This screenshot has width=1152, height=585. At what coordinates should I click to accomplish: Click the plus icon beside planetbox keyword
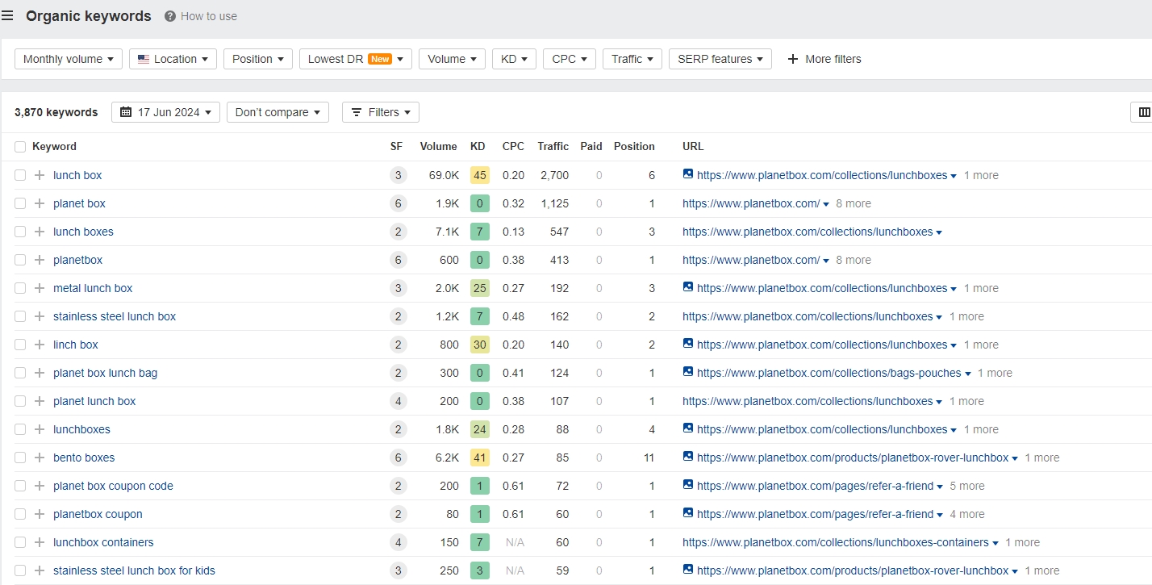(x=40, y=260)
